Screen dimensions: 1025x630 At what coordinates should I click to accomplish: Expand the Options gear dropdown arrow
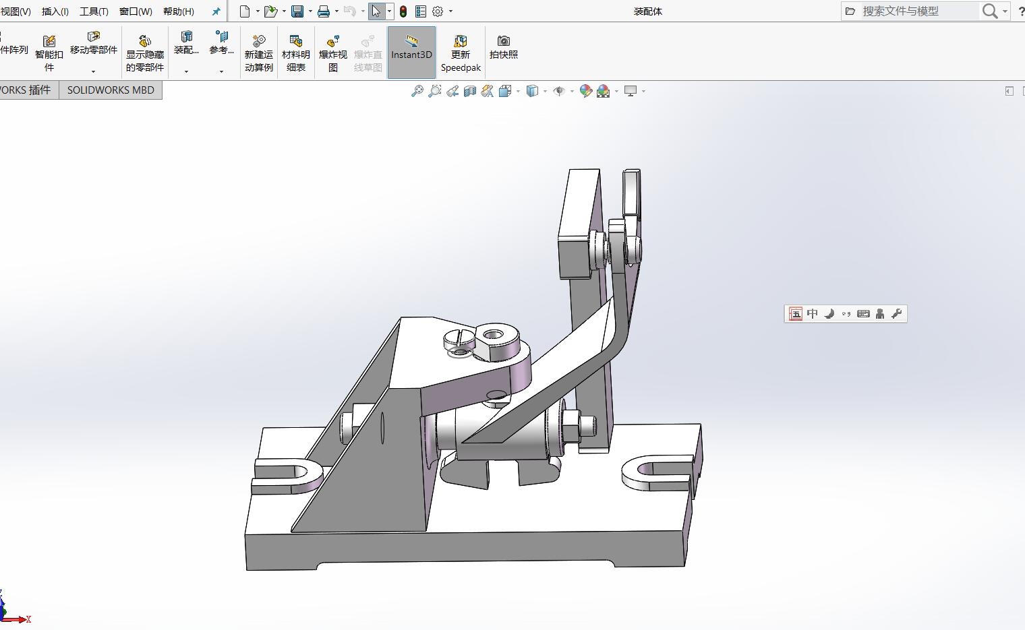pyautogui.click(x=450, y=11)
